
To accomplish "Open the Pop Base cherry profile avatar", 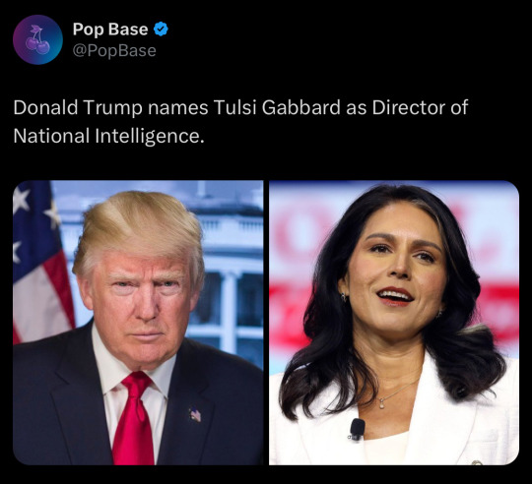I will (37, 39).
